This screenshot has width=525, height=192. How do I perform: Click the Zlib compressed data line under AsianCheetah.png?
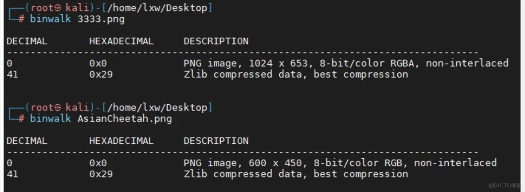pyautogui.click(x=296, y=174)
